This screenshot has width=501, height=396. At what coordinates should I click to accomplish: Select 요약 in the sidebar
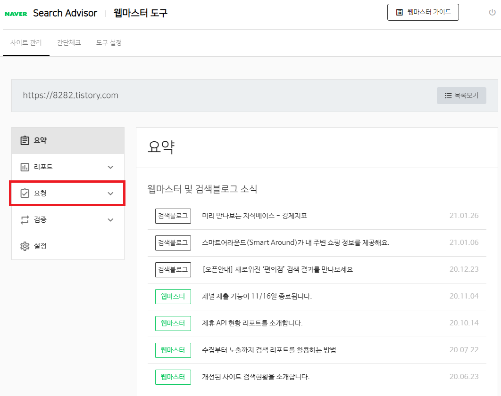coord(68,141)
